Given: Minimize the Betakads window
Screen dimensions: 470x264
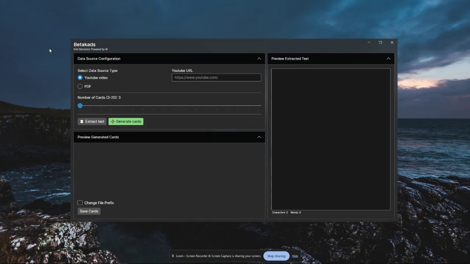Looking at the screenshot, I should pos(369,43).
